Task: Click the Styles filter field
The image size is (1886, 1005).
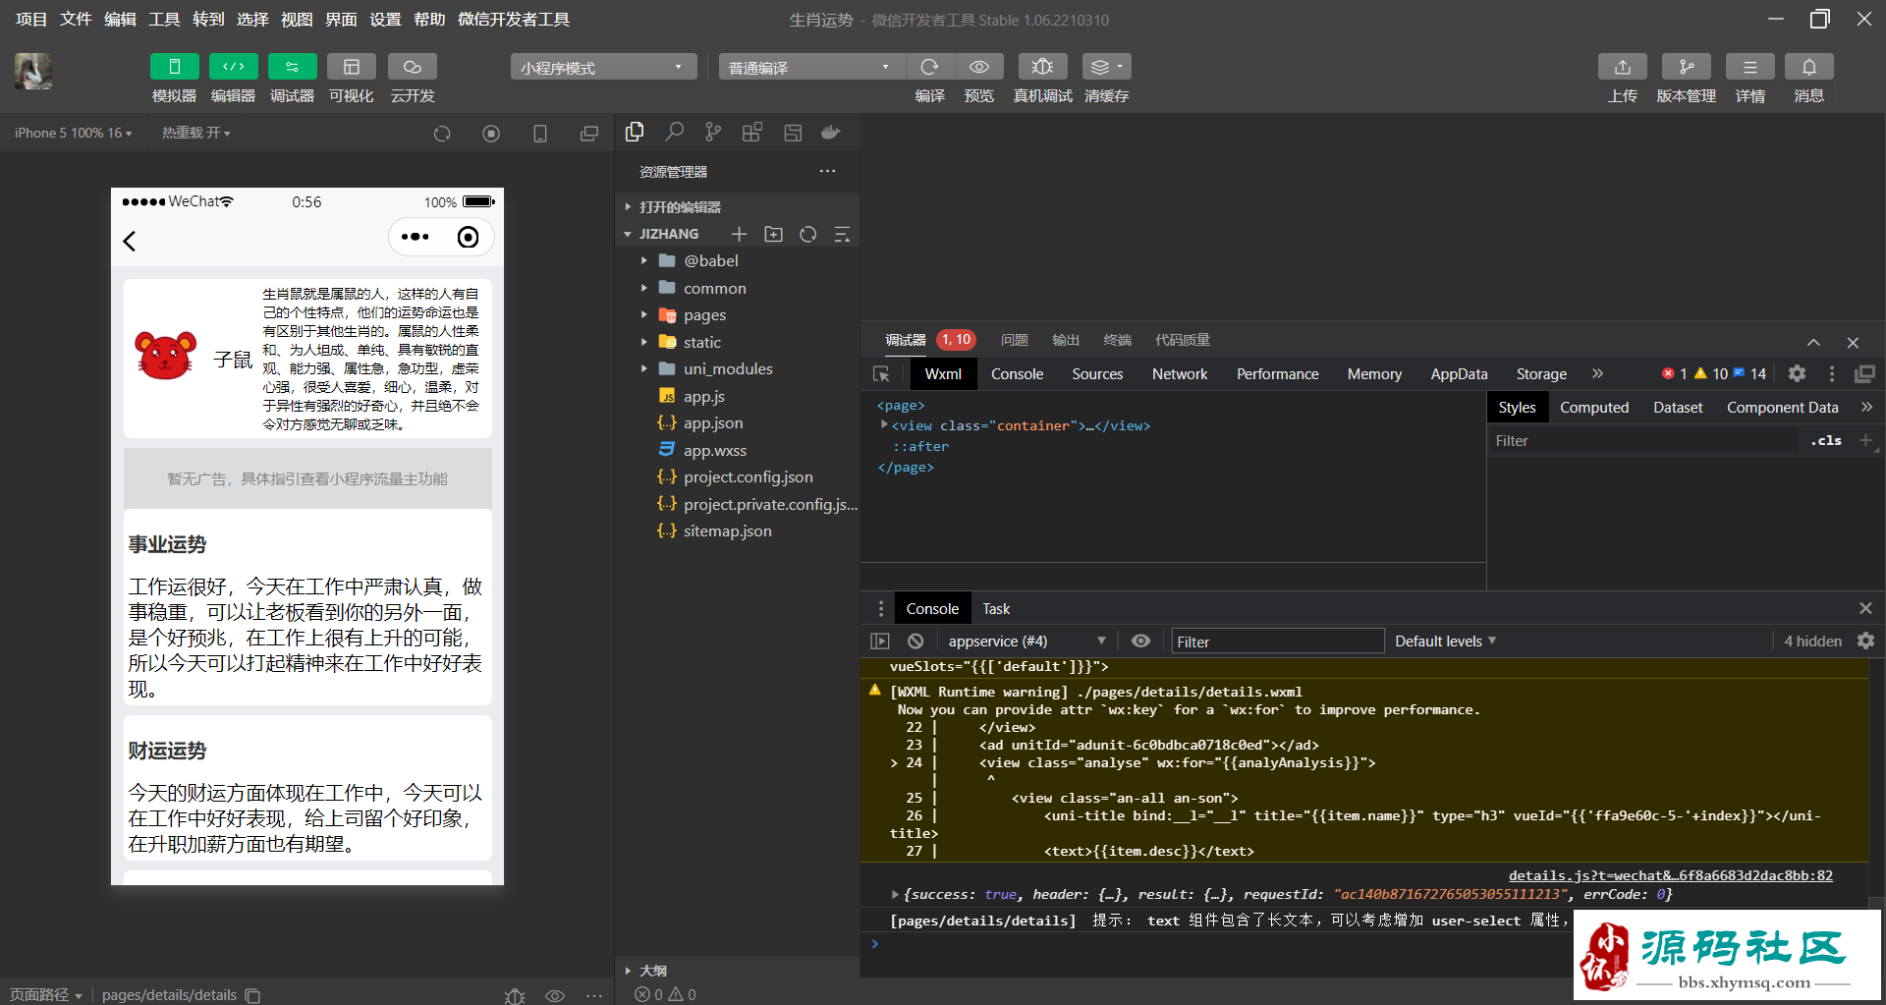Action: point(1645,441)
